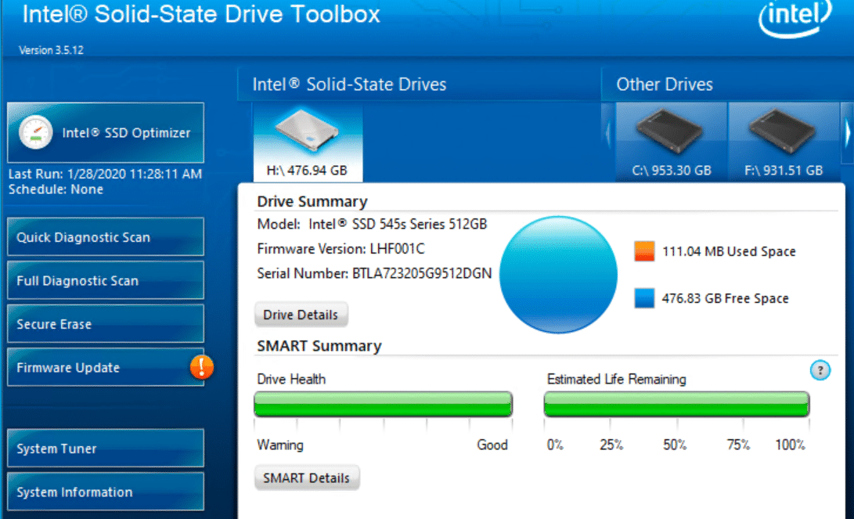Screen dimensions: 854x519
Task: Click the orange firmware warning alert icon
Action: pyautogui.click(x=201, y=367)
